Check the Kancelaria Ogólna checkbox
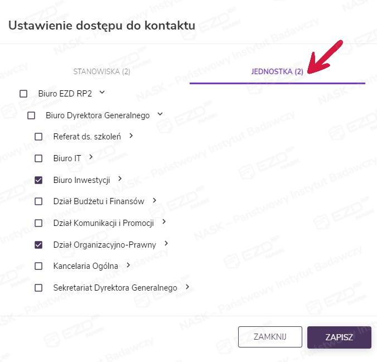The width and height of the screenshot is (377, 362). tap(38, 266)
